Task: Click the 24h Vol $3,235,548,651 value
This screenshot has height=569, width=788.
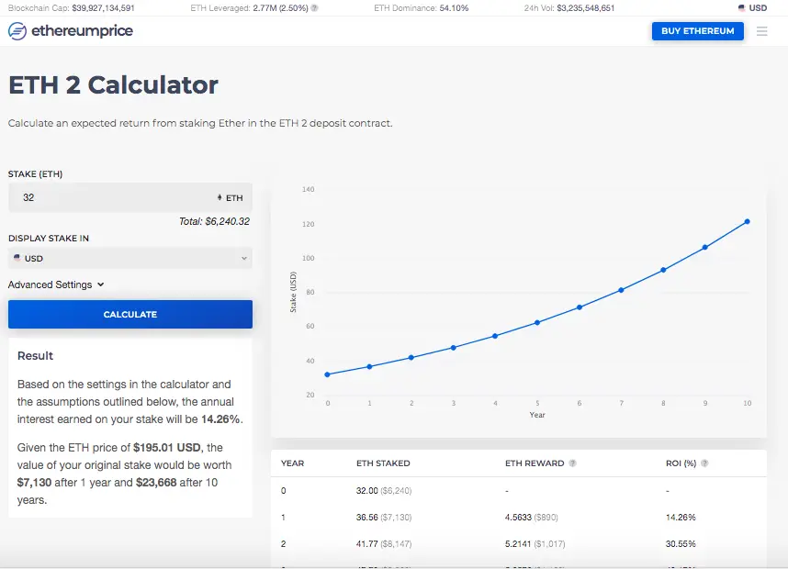Action: coord(585,8)
